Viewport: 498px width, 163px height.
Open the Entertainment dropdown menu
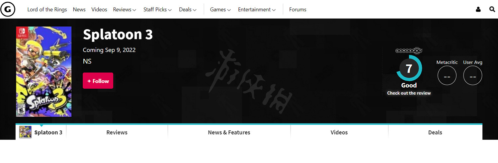tap(257, 10)
